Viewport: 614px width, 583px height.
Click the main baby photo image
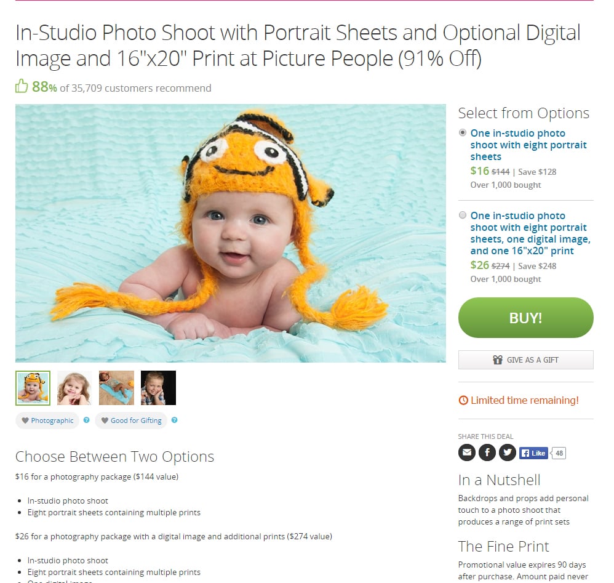pyautogui.click(x=231, y=233)
